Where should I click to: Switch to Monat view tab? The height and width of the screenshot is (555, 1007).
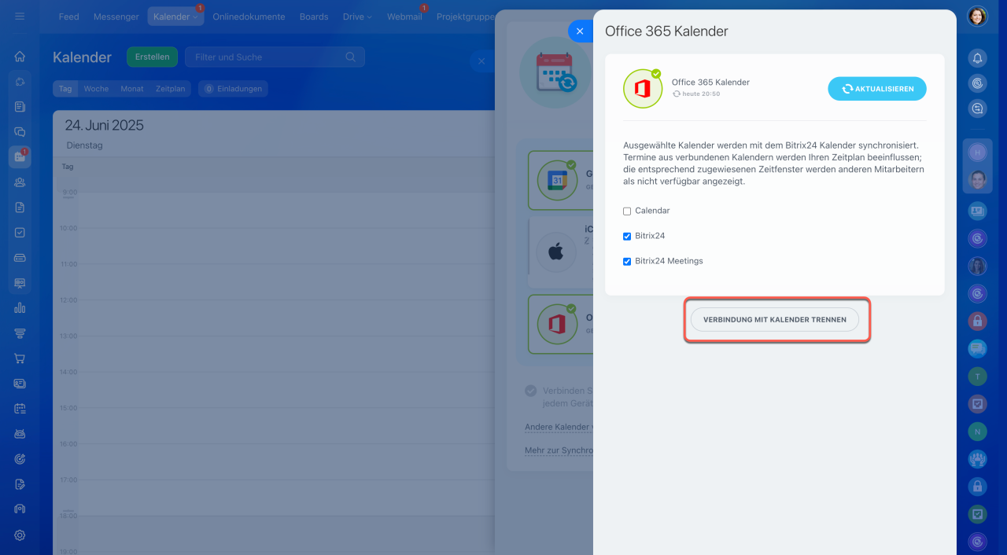tap(132, 89)
